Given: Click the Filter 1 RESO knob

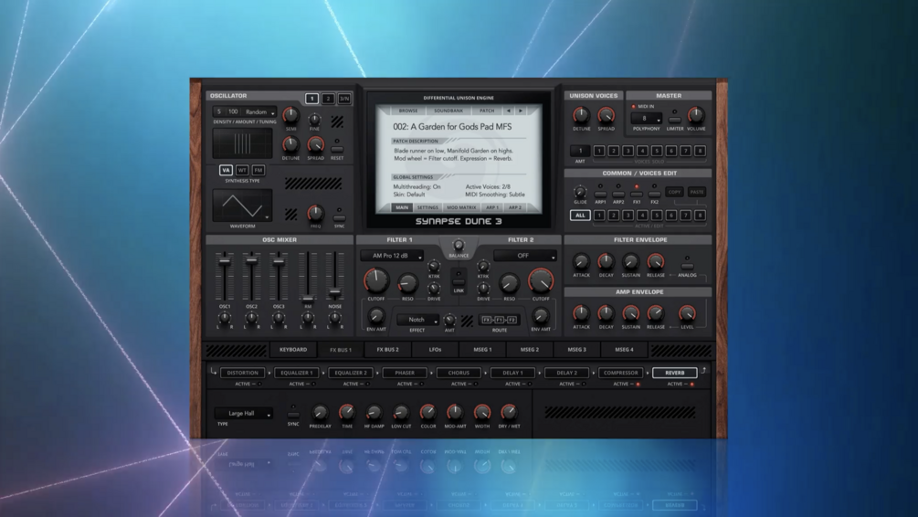Looking at the screenshot, I should point(407,284).
